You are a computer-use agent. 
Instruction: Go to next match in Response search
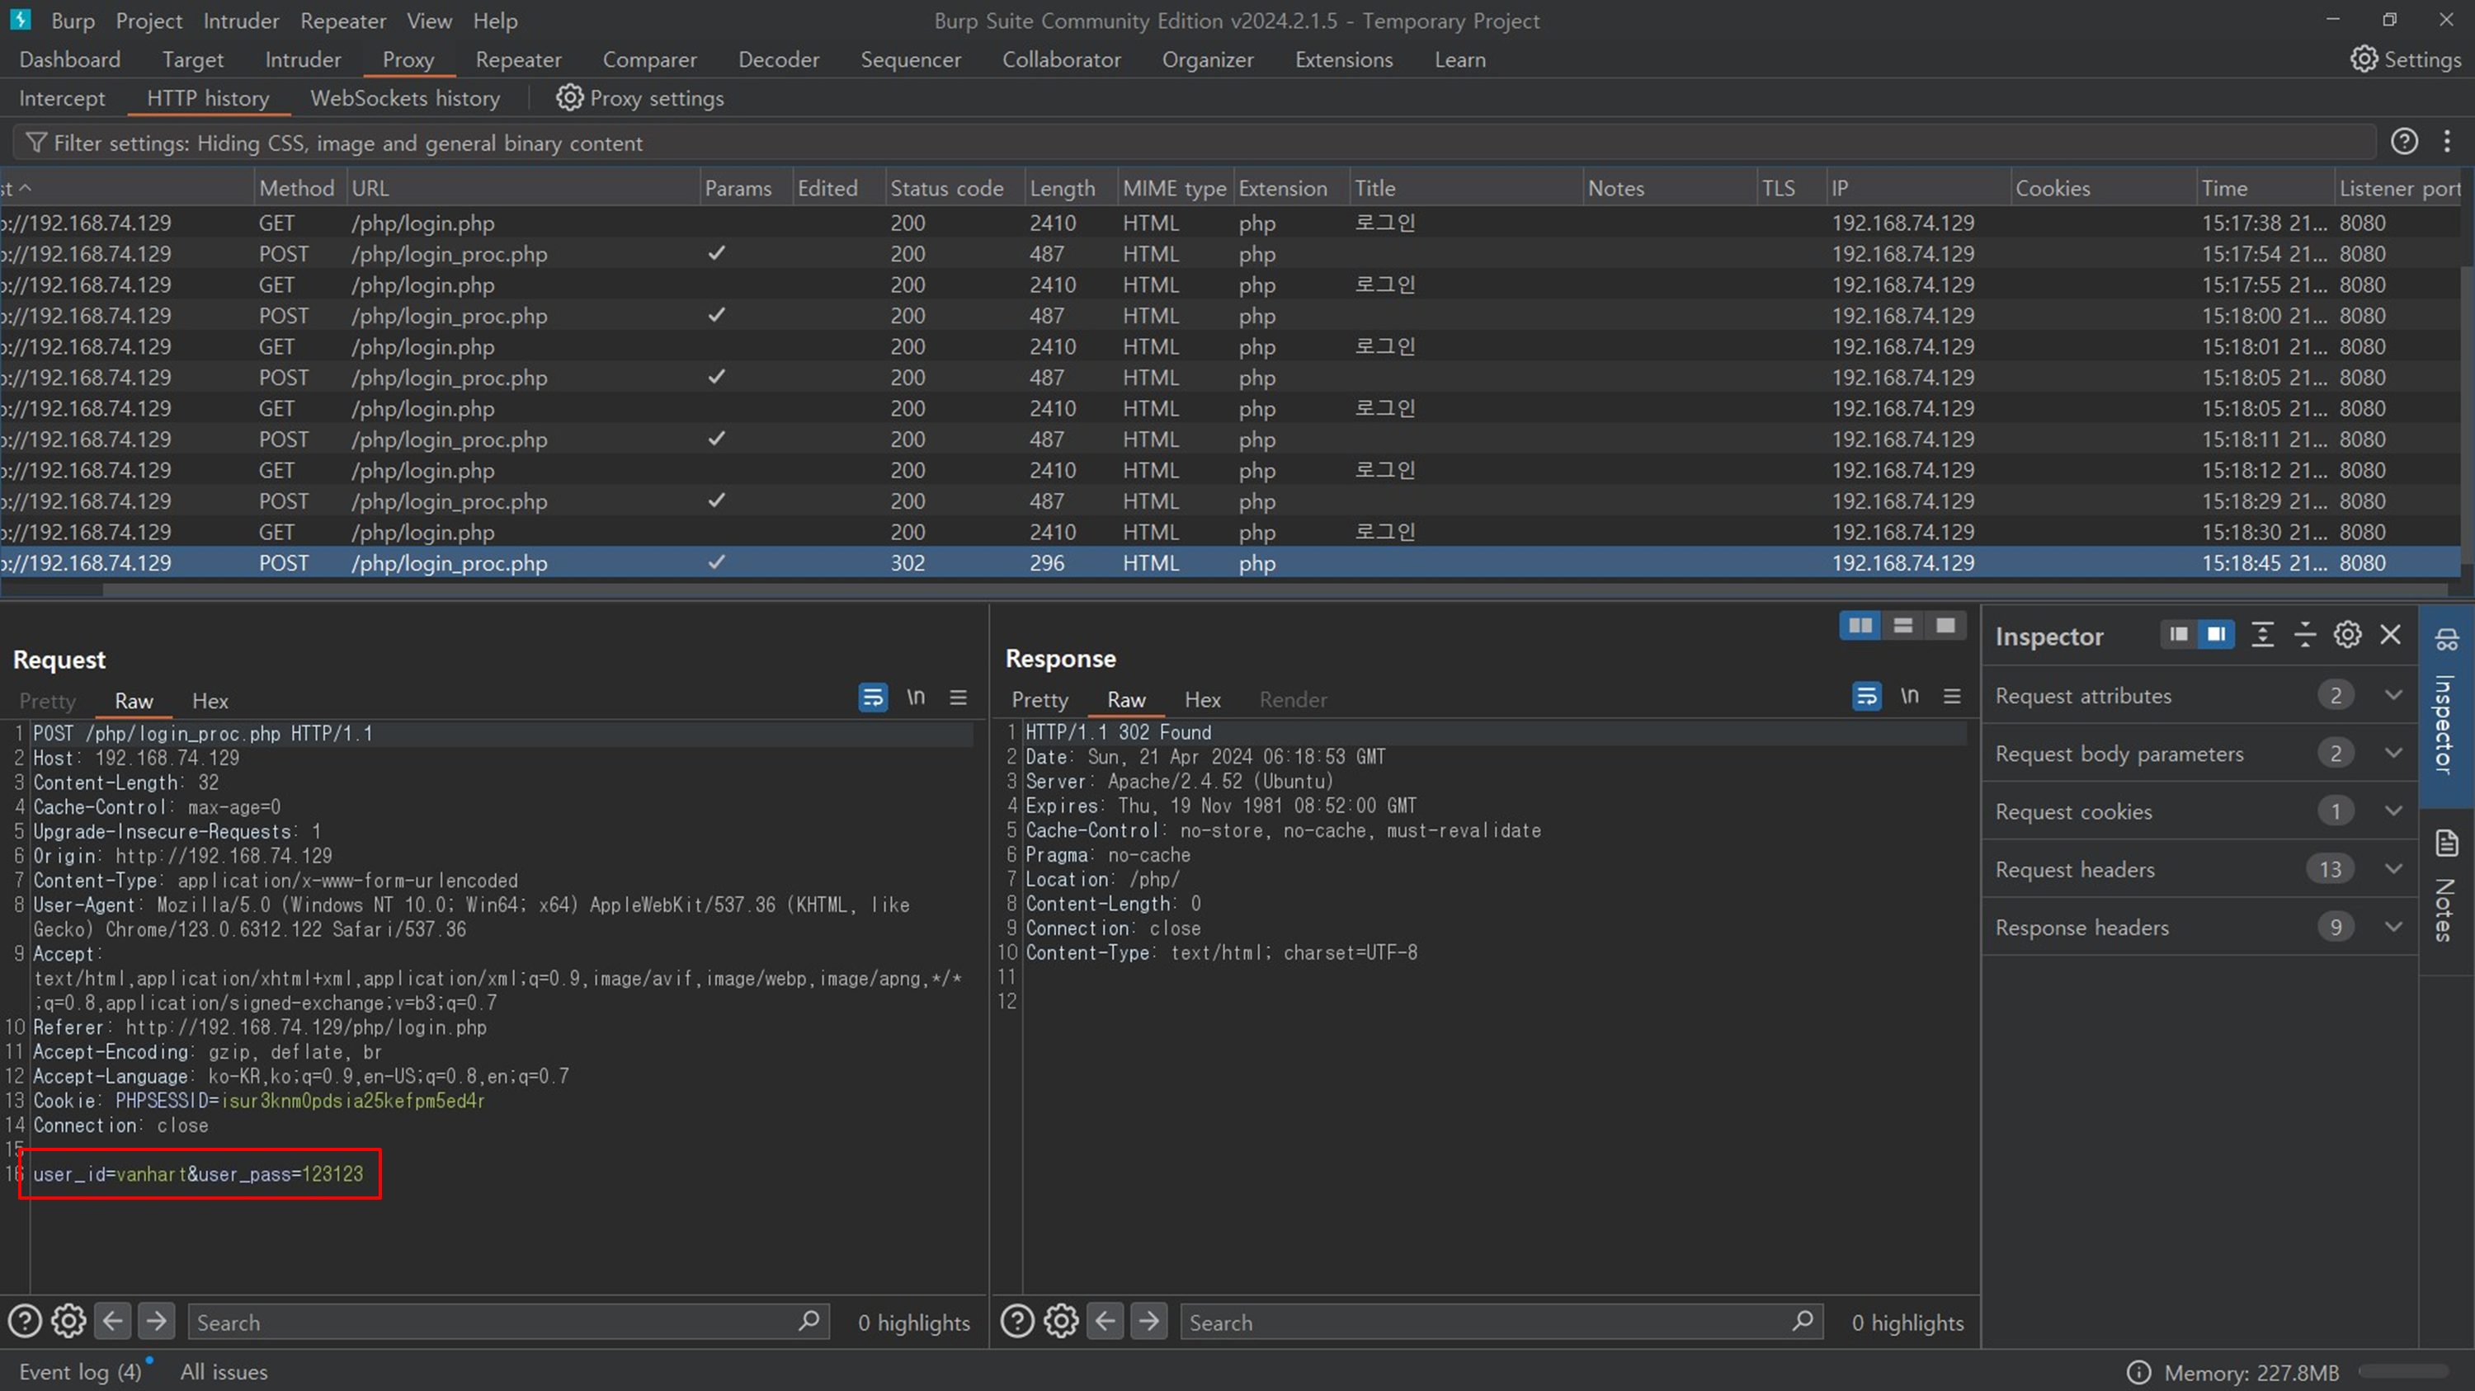point(1149,1322)
